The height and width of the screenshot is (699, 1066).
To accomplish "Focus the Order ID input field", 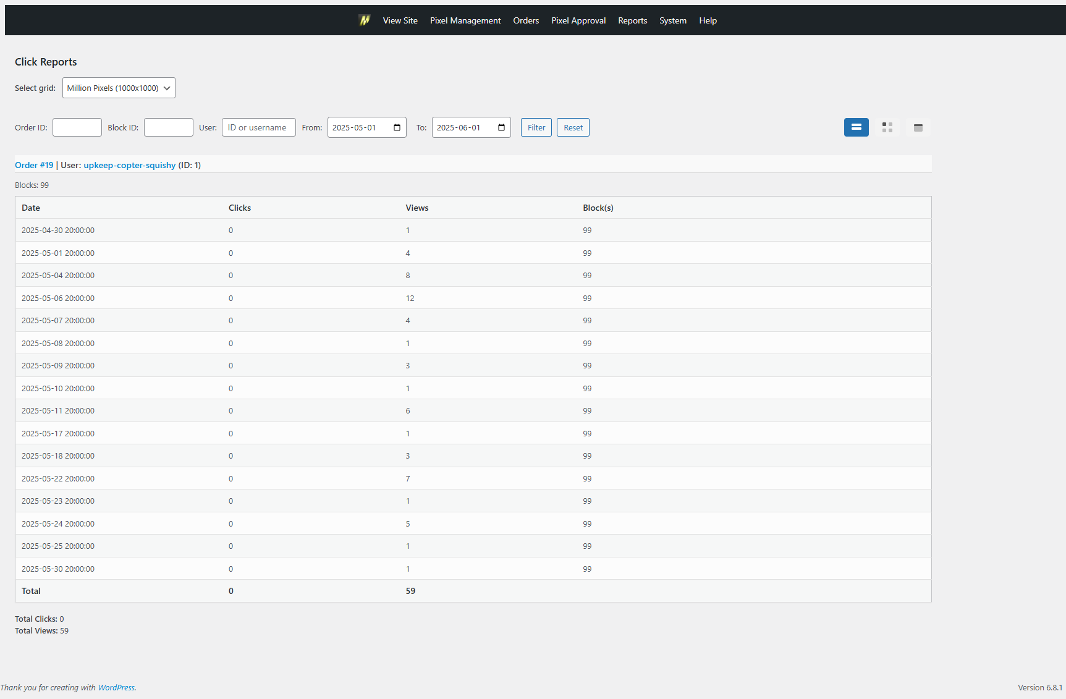I will point(77,127).
